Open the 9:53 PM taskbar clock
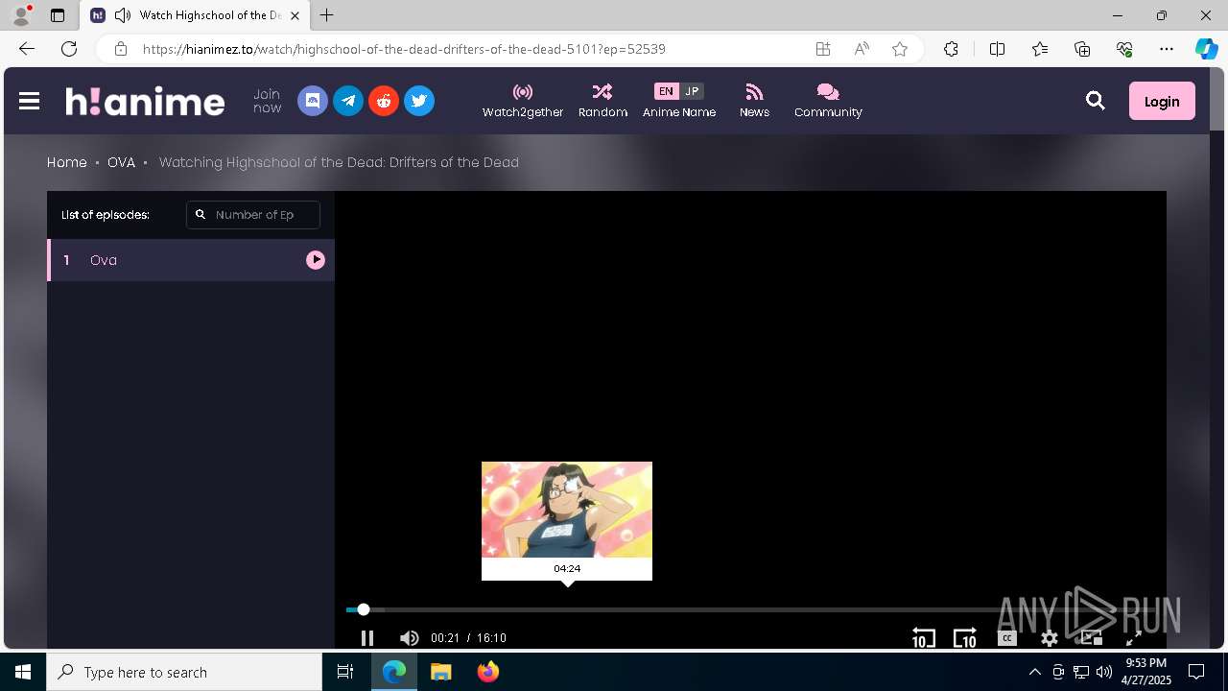This screenshot has width=1228, height=691. pos(1145,672)
